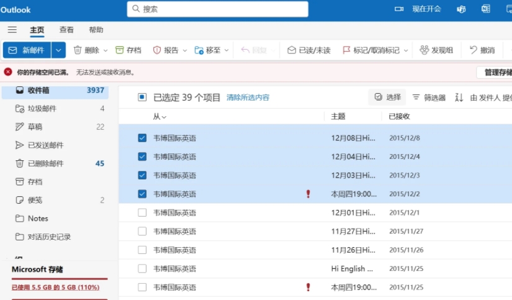Open the Teams icon in header
Screen dimensions: 512x300
[461, 9]
